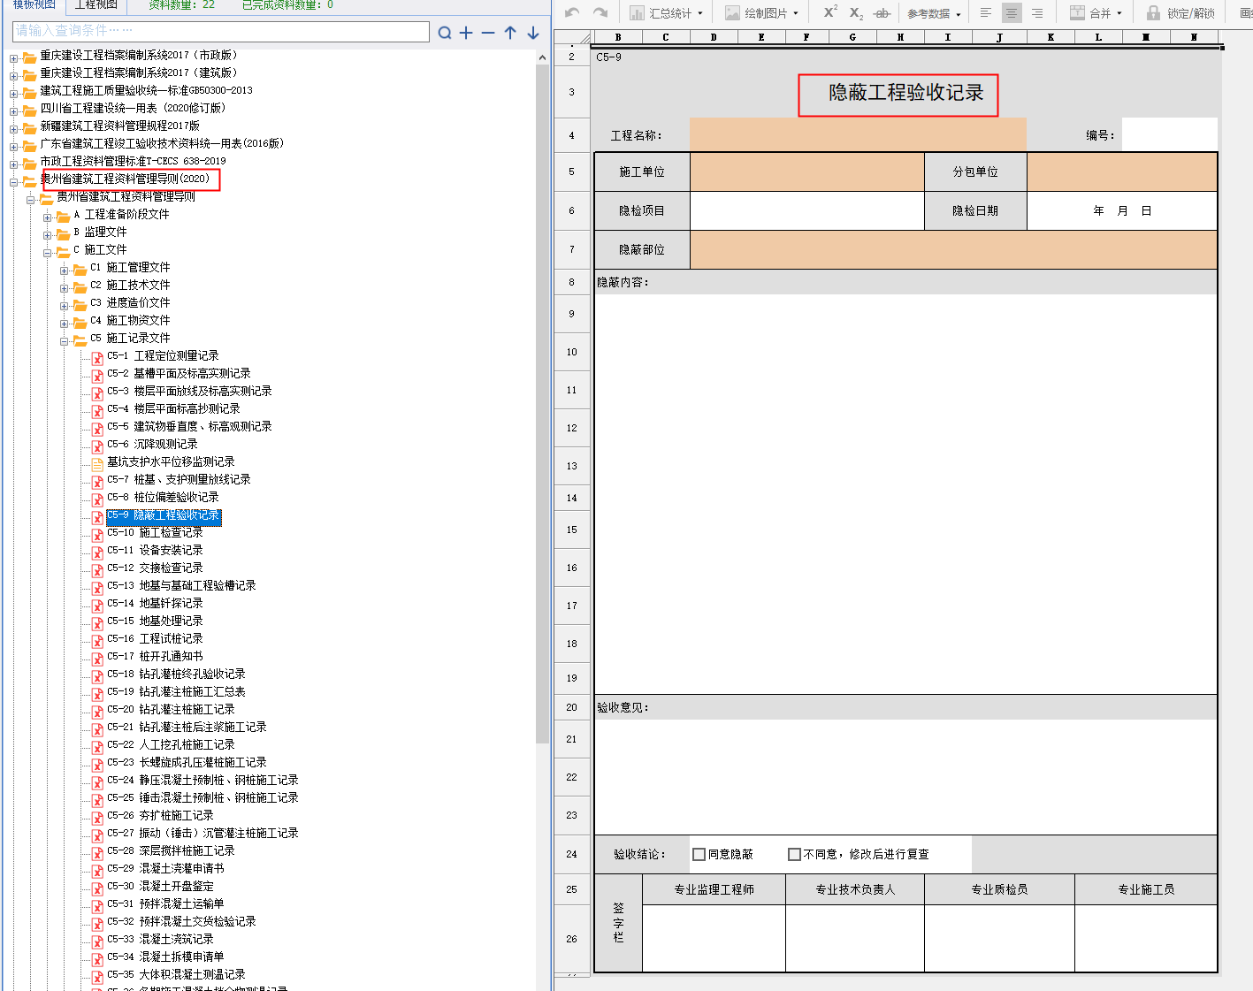The image size is (1253, 991).
Task: Toggle strikethrough ab formatting
Action: tap(882, 12)
